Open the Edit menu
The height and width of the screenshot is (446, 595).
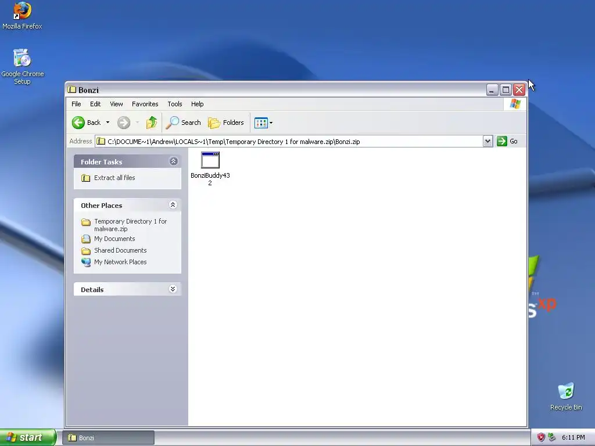point(95,104)
